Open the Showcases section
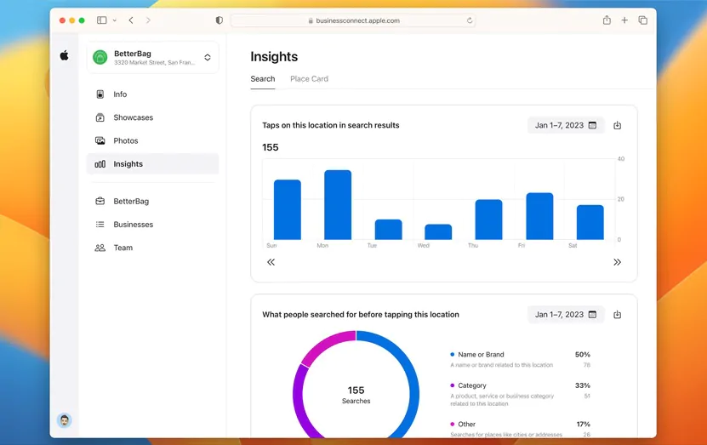The image size is (707, 445). pyautogui.click(x=152, y=117)
